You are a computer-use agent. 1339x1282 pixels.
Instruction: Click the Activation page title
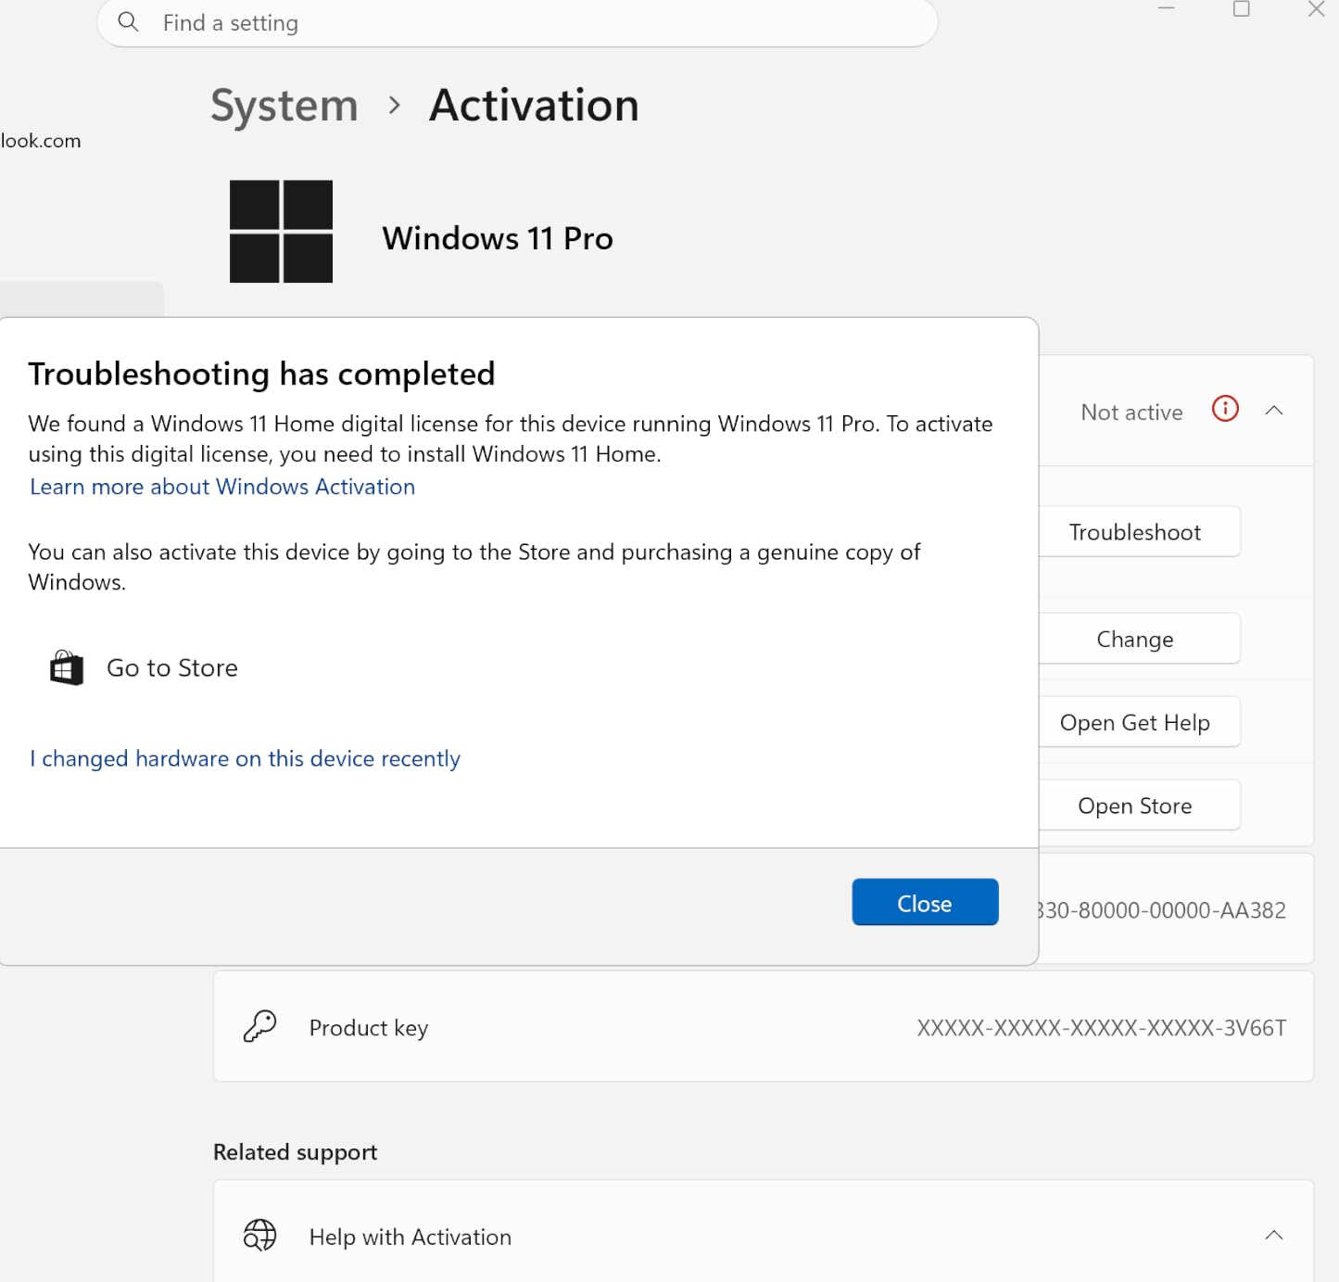534,106
